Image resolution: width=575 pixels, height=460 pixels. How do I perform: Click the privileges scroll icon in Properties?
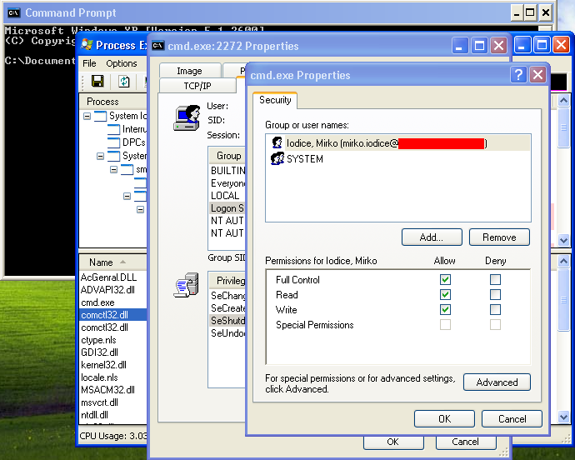click(x=187, y=285)
